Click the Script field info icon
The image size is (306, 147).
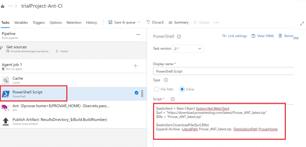(172, 99)
